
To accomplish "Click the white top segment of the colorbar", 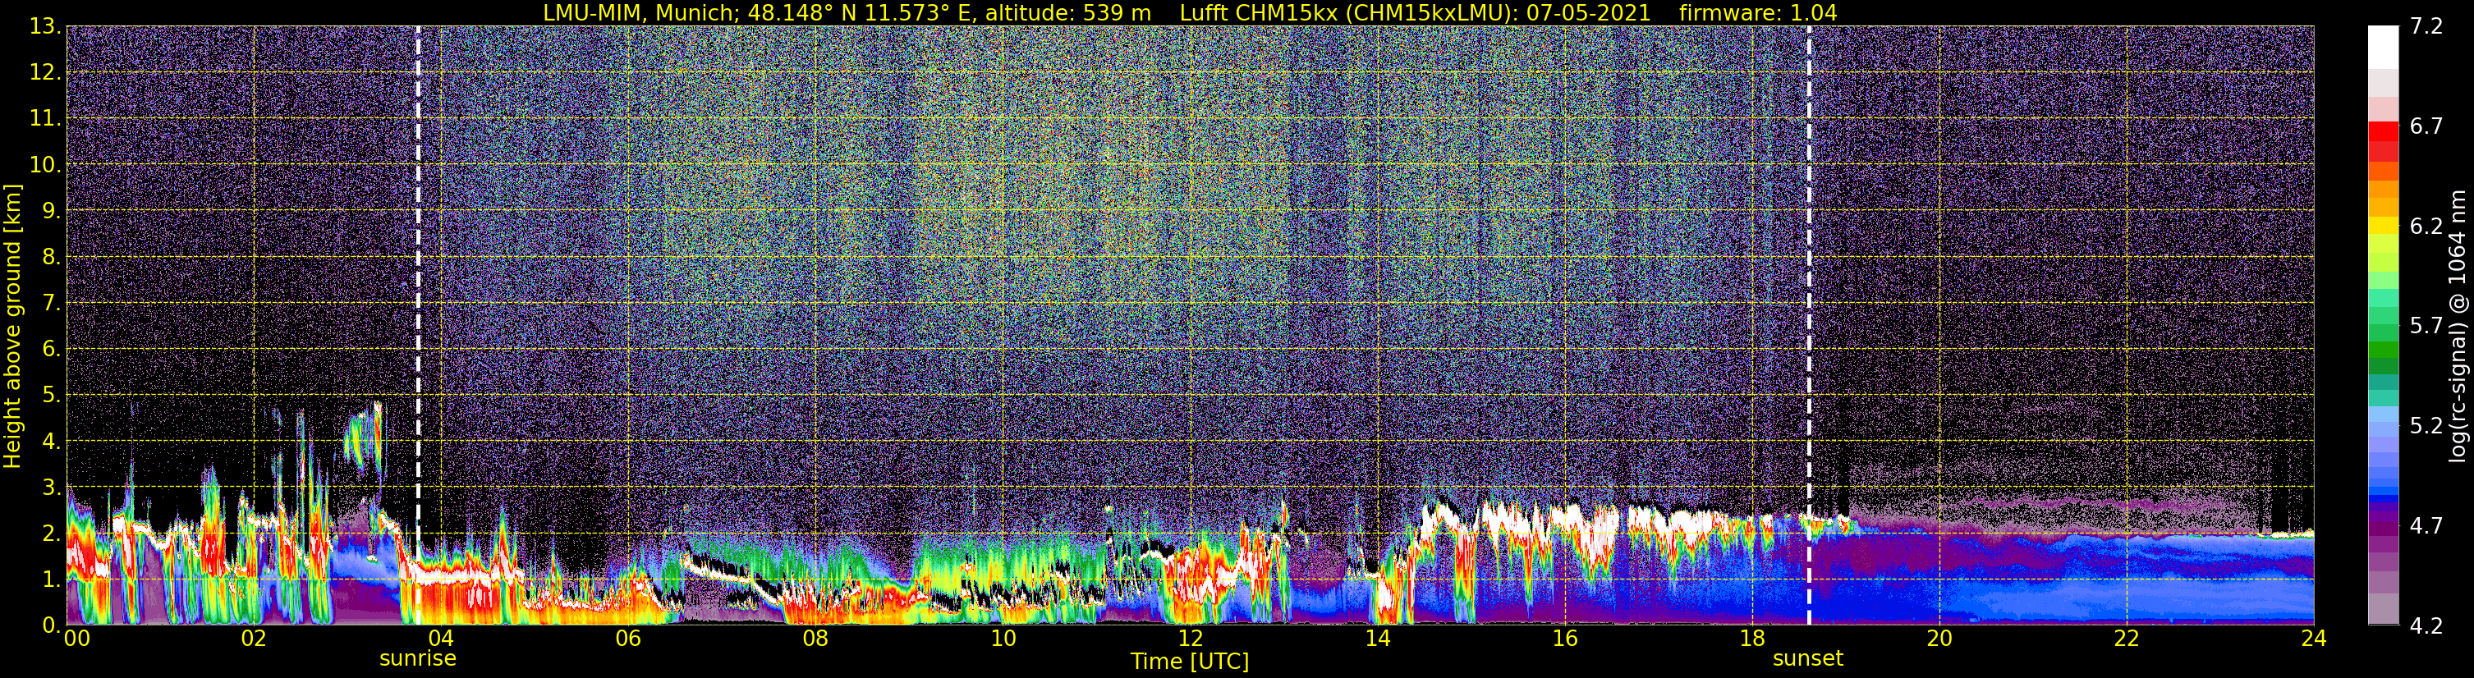I will [2383, 47].
